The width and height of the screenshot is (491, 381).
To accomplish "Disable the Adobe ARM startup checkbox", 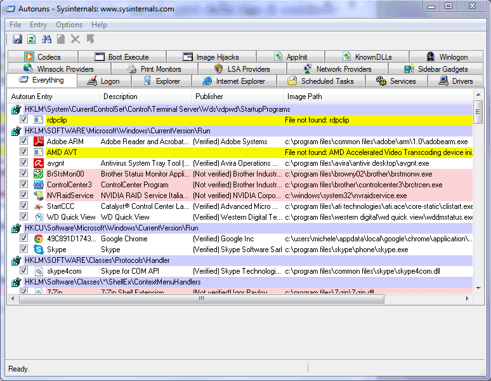I will click(23, 142).
